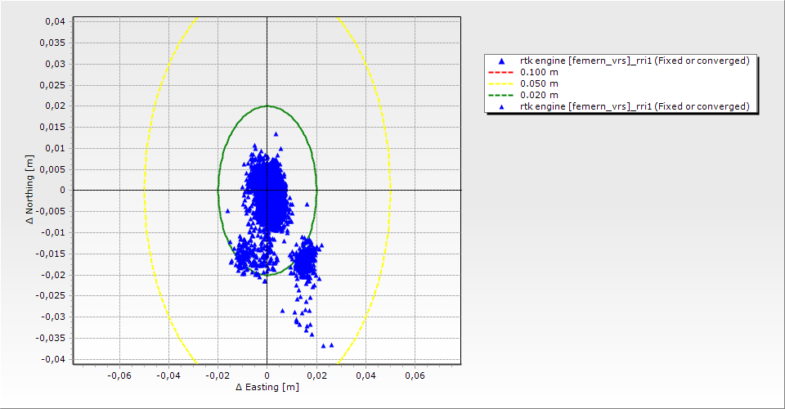Image resolution: width=785 pixels, height=409 pixels.
Task: Click the Δ Northing [m] axis title
Action: (29, 190)
